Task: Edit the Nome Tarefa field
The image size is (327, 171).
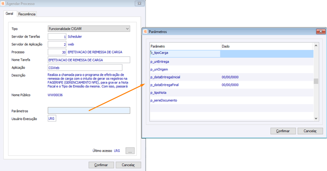Action: 89,60
